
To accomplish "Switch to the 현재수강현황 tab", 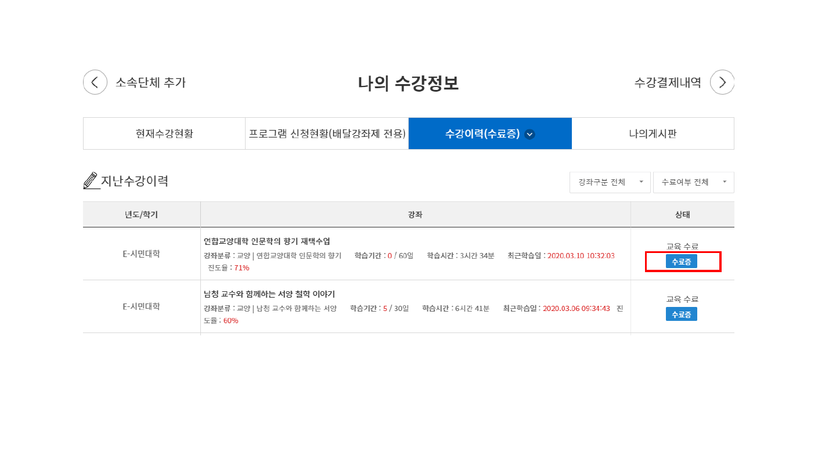I will click(164, 134).
